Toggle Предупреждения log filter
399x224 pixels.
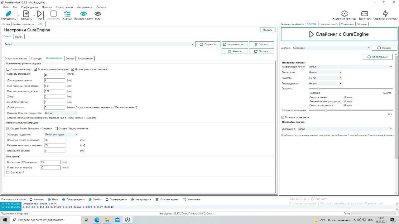pyautogui.click(x=64, y=199)
